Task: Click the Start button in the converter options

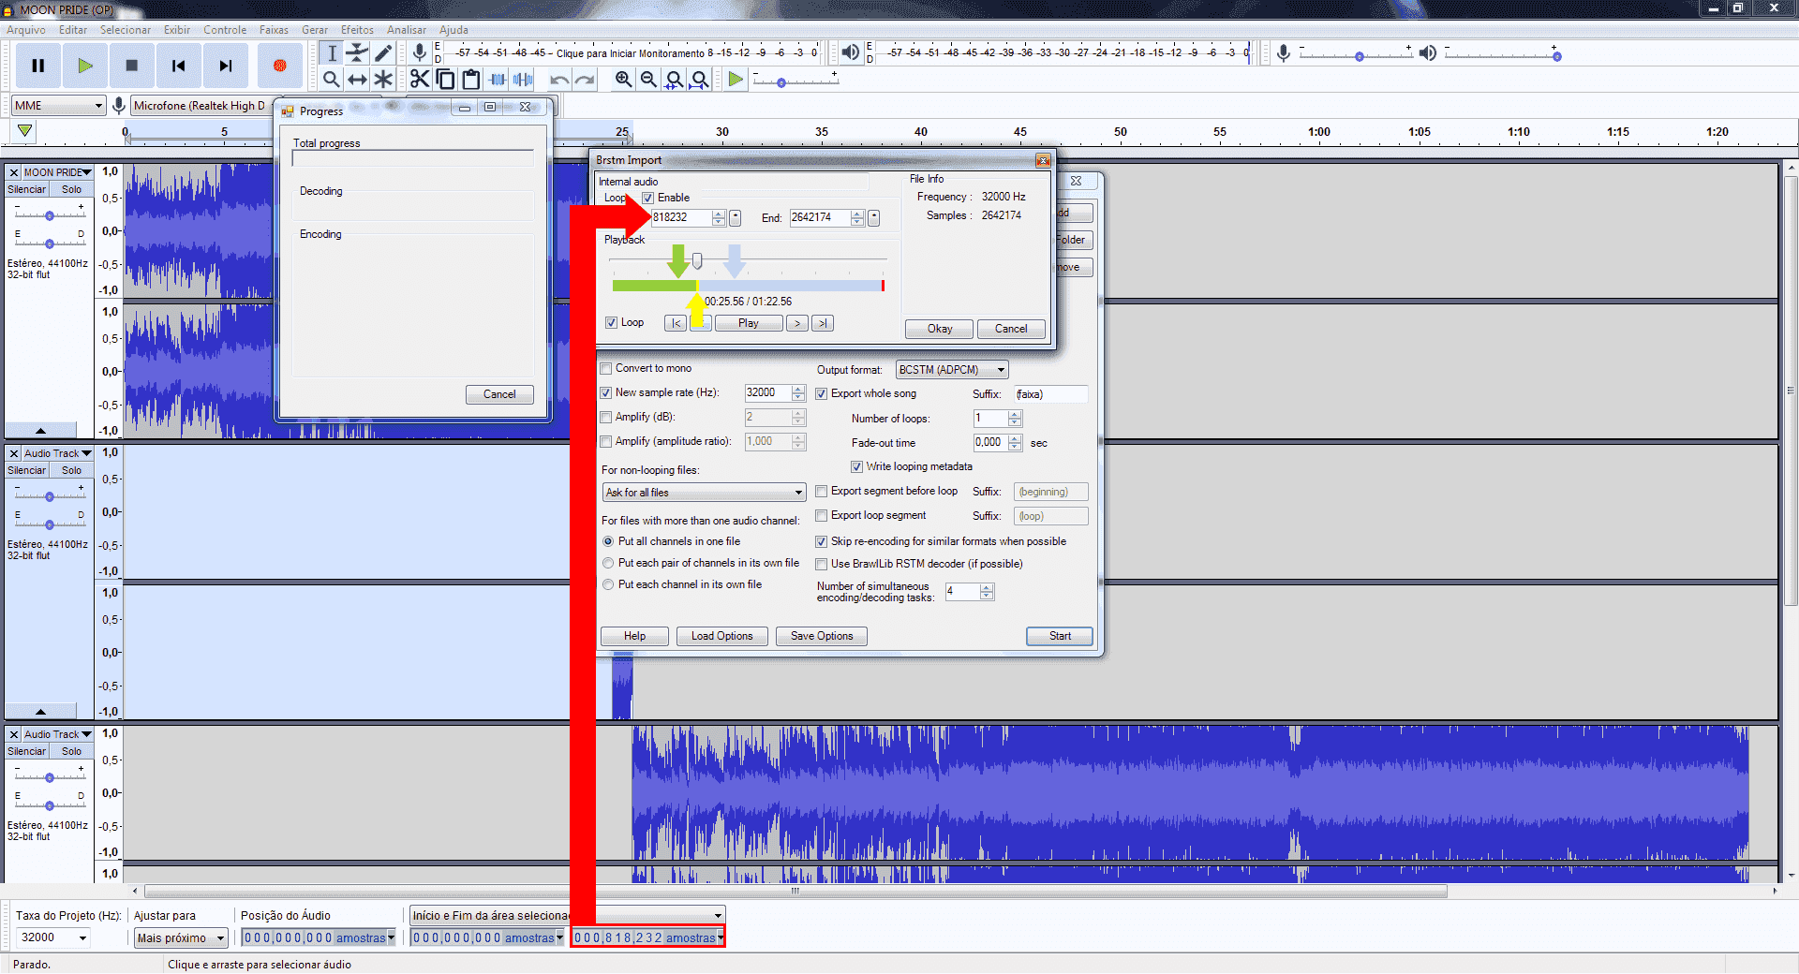Action: pos(1060,636)
